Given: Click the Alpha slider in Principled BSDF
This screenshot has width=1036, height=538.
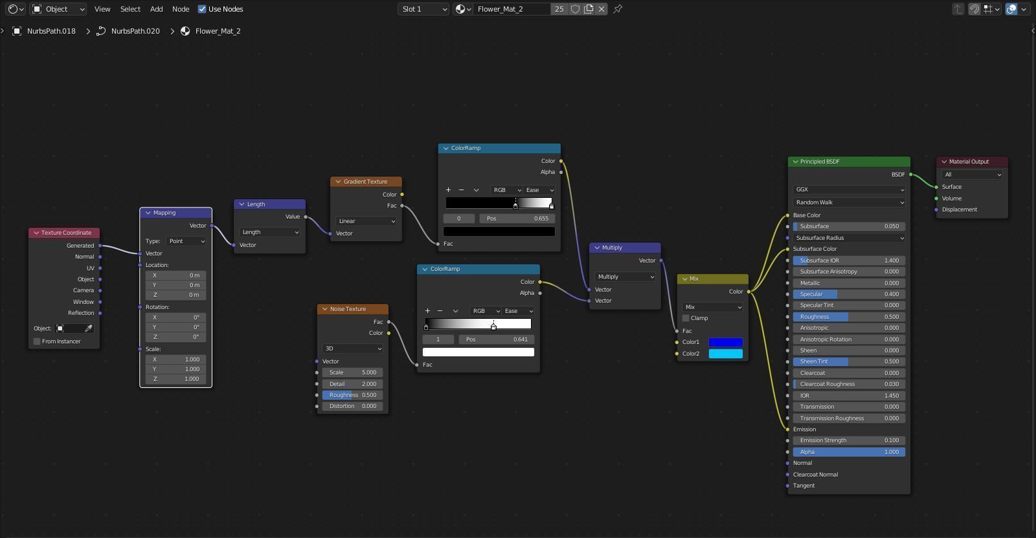Looking at the screenshot, I should click(849, 452).
